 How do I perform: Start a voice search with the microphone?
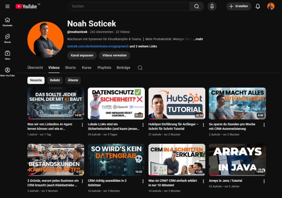(x=212, y=6)
